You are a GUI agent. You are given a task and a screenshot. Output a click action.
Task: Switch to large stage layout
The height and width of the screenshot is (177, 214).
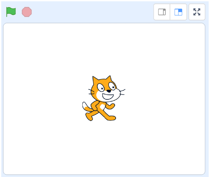pos(178,12)
